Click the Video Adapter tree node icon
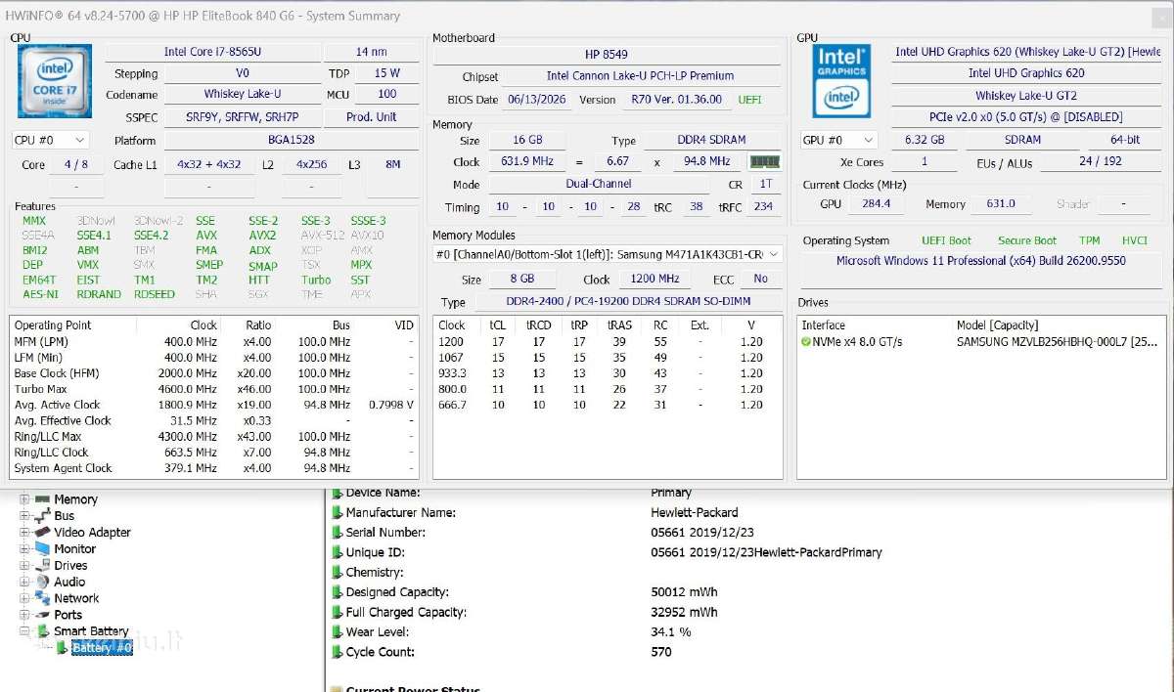Viewport: 1174px width, 692px height. [x=42, y=533]
